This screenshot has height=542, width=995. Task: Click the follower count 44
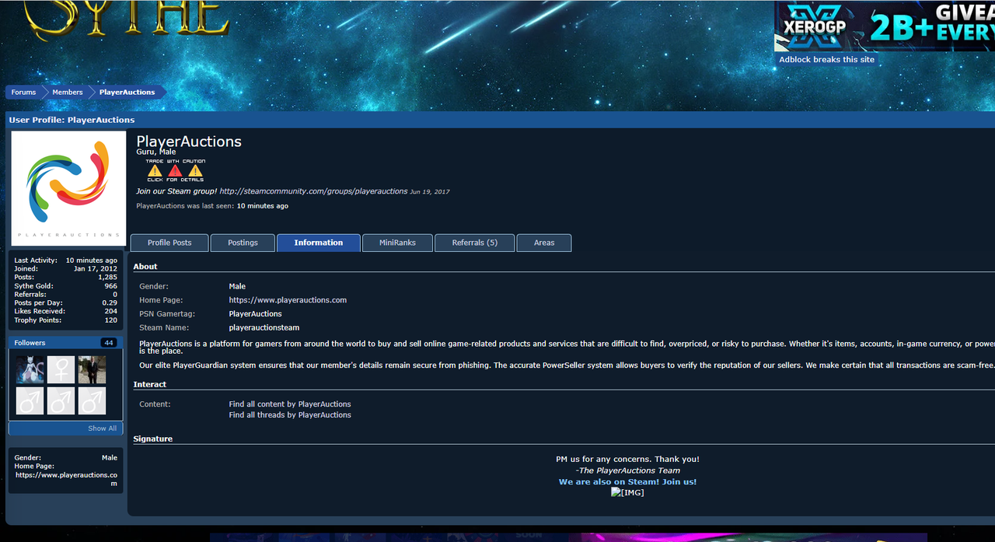[108, 343]
